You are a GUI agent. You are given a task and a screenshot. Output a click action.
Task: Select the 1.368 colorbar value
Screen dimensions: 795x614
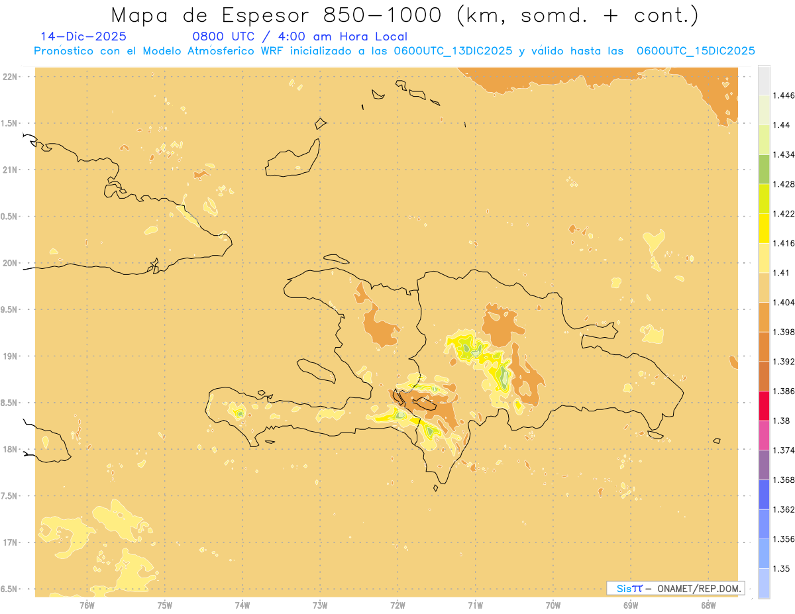click(783, 480)
